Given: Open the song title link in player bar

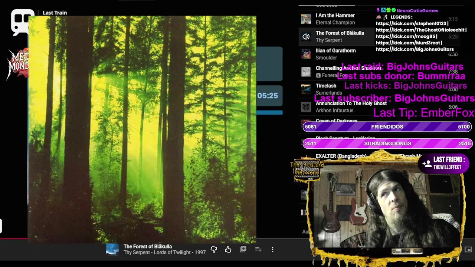Looking at the screenshot, I should click(148, 247).
